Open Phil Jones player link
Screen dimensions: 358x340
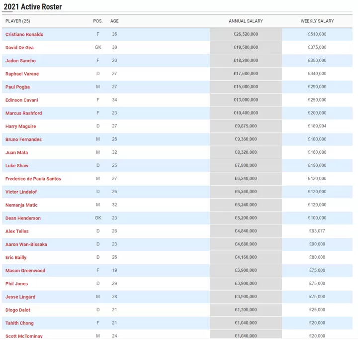pyautogui.click(x=17, y=284)
